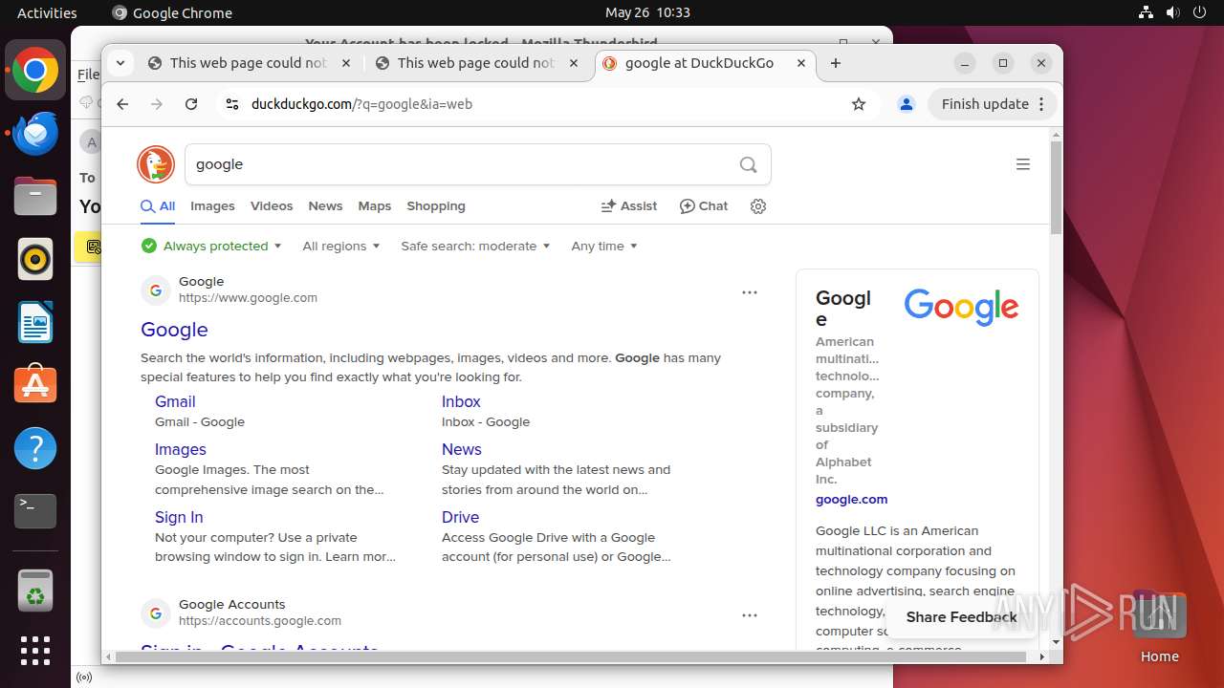Click the search magnifier button
This screenshot has height=688, width=1224.
pyautogui.click(x=748, y=164)
